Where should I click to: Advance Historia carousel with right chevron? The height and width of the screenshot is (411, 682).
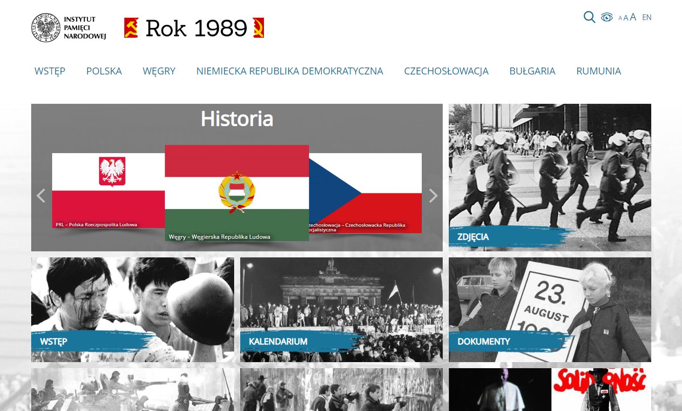click(x=433, y=195)
